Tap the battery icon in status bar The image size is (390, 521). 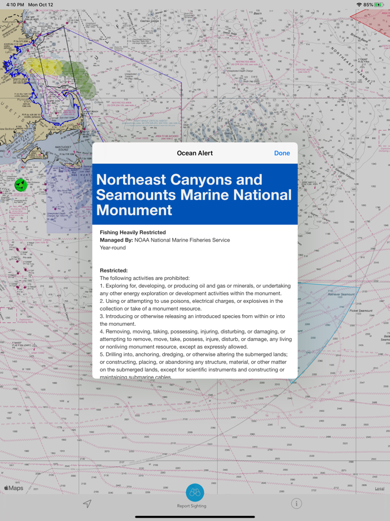[379, 4]
